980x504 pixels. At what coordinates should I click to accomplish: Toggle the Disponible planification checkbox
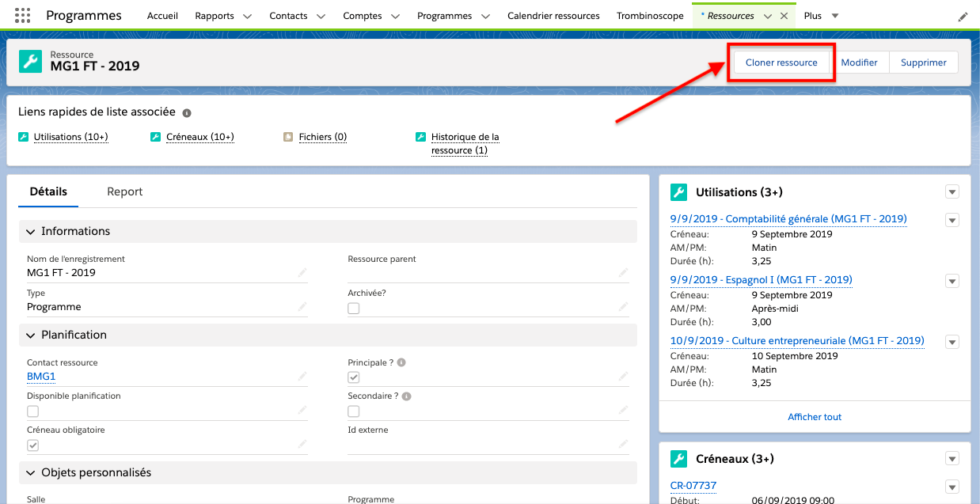33,411
